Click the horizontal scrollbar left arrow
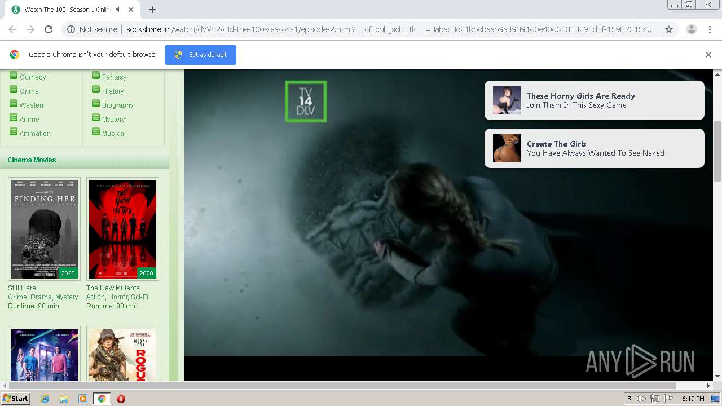The height and width of the screenshot is (406, 722). 5,386
